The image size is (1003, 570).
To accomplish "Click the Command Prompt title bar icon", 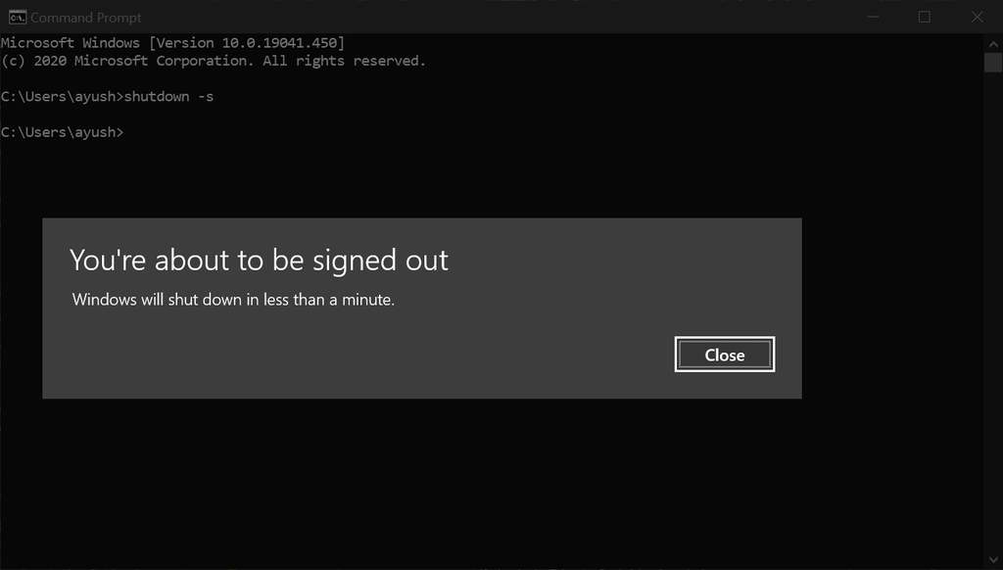I will pyautogui.click(x=18, y=18).
